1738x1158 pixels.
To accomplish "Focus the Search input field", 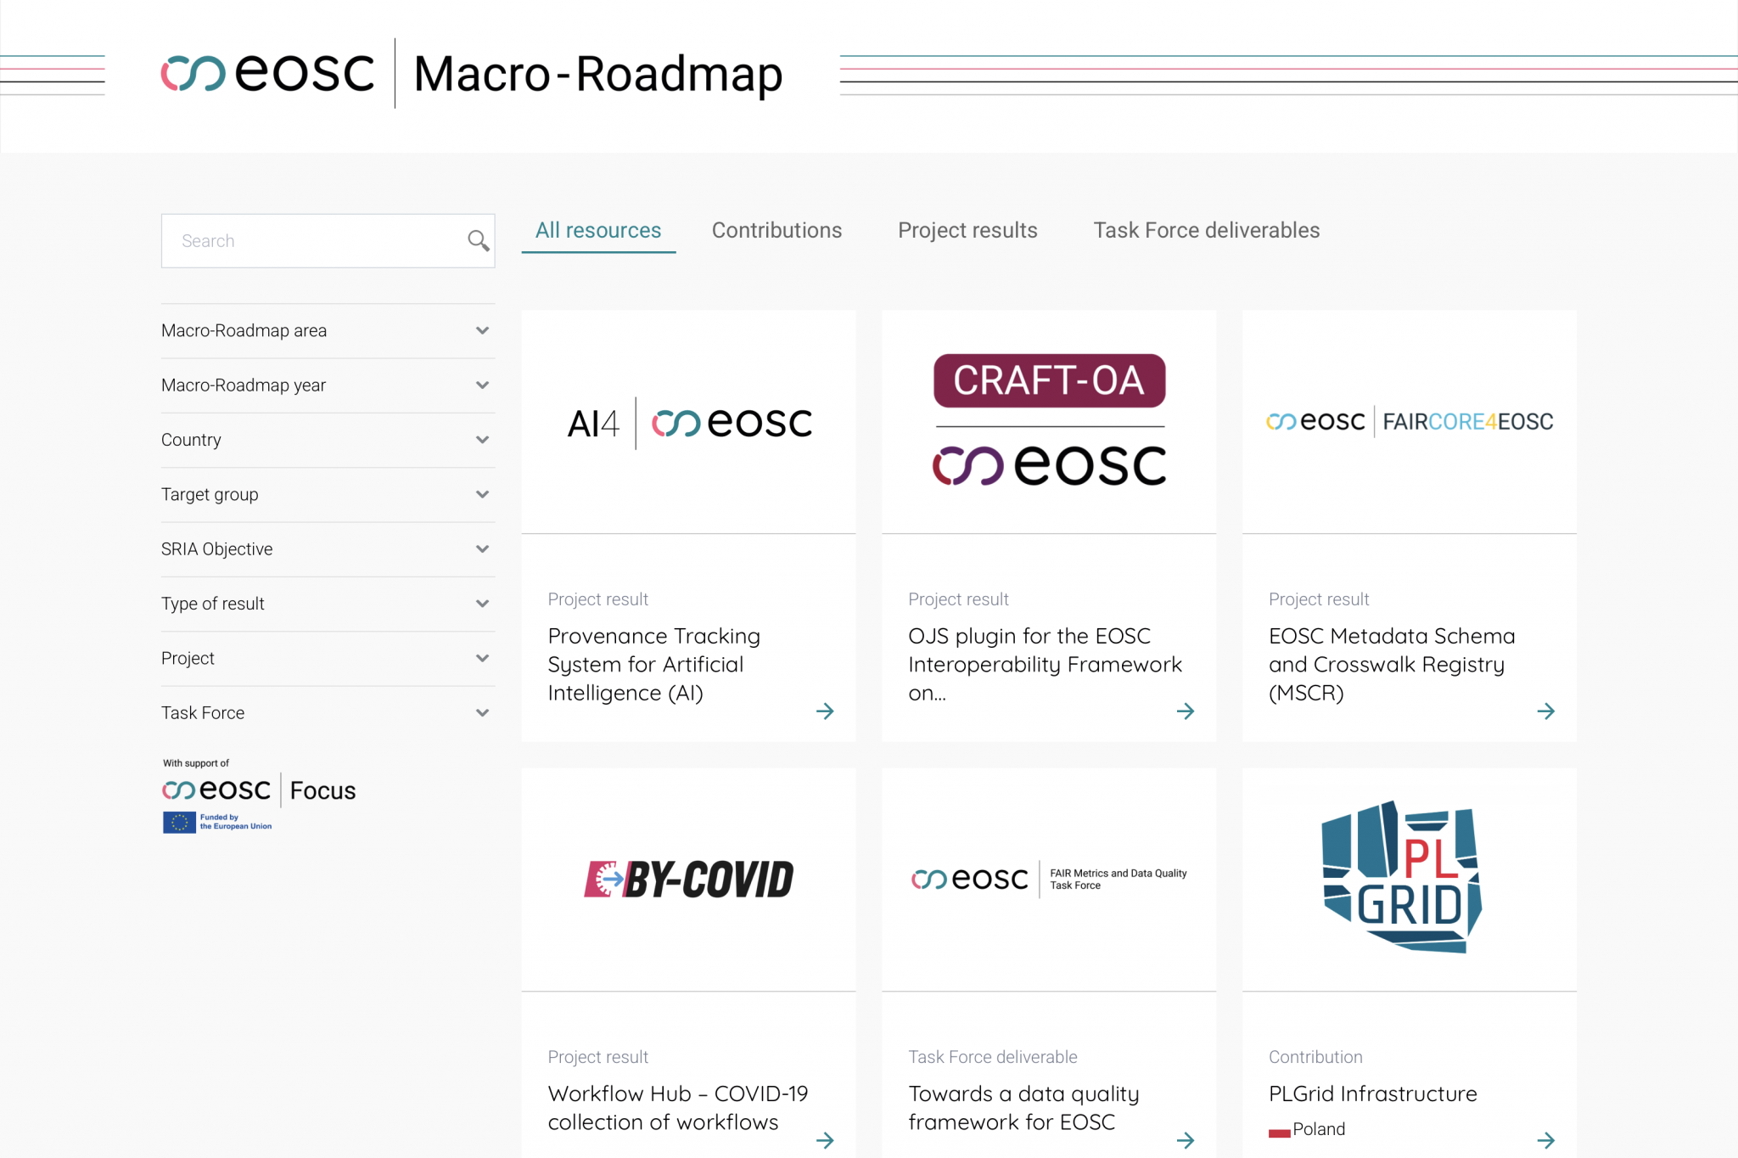I will coord(314,241).
